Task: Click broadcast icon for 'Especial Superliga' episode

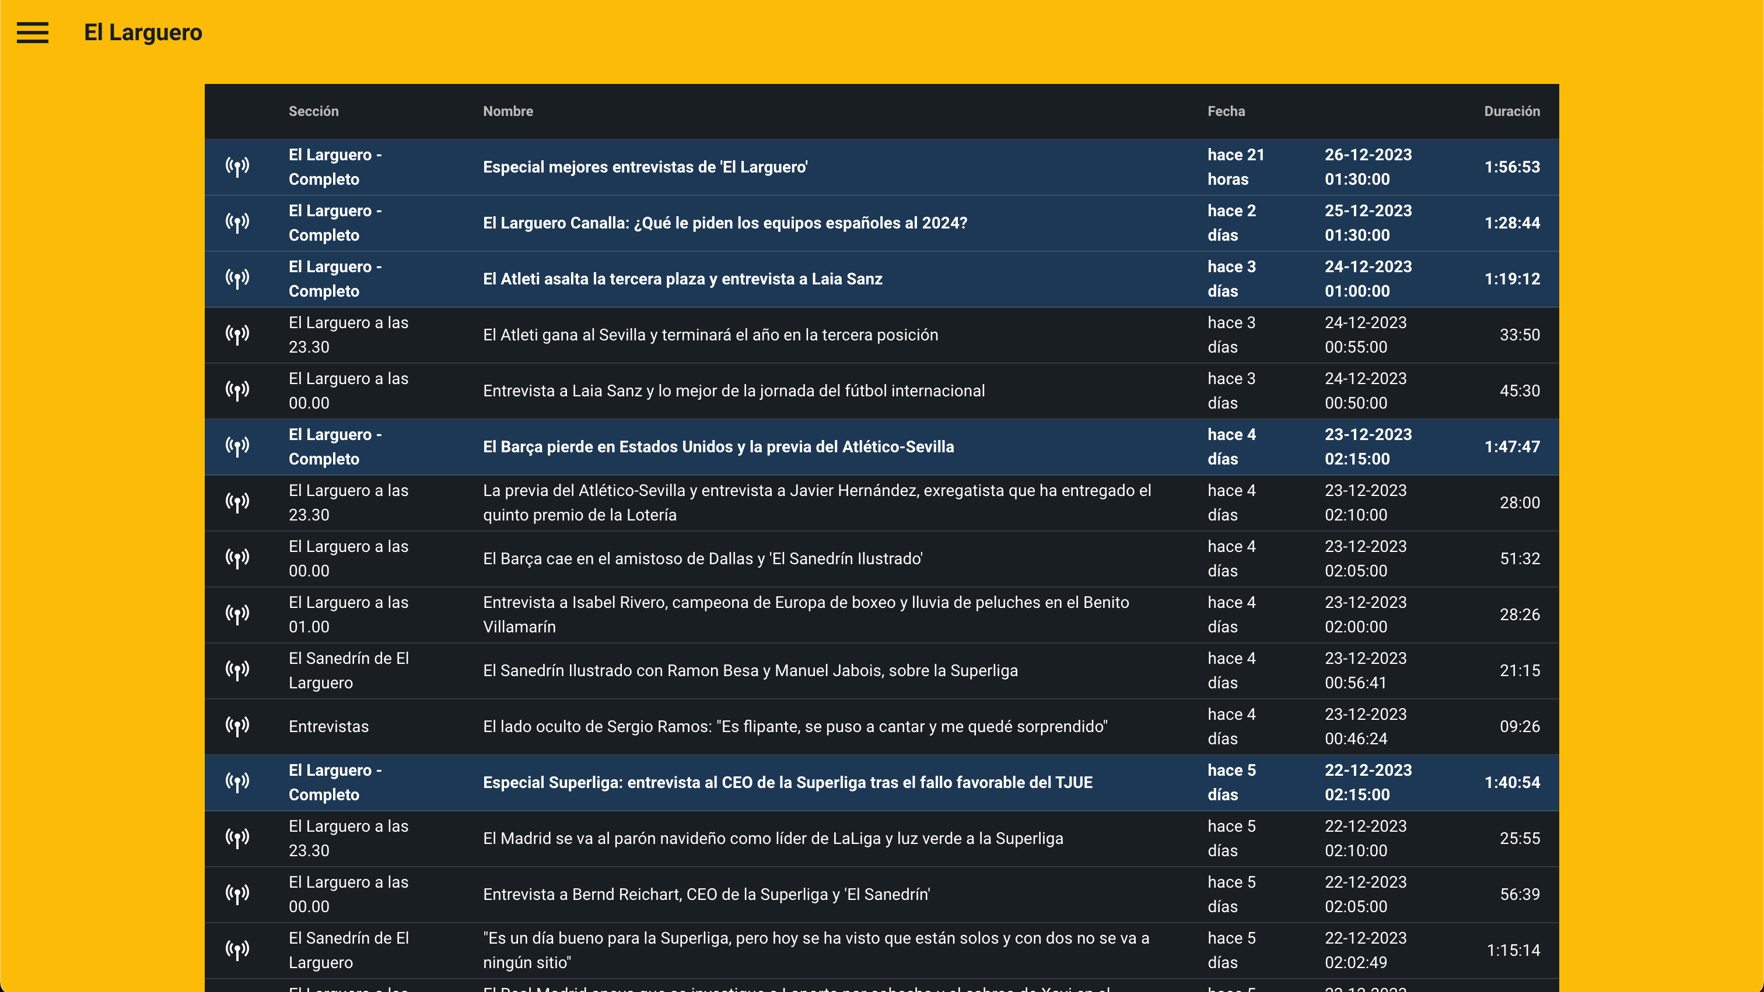Action: (237, 783)
